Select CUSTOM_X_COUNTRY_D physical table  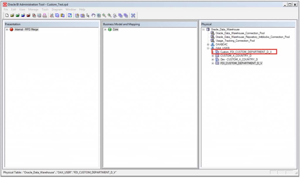236,56
